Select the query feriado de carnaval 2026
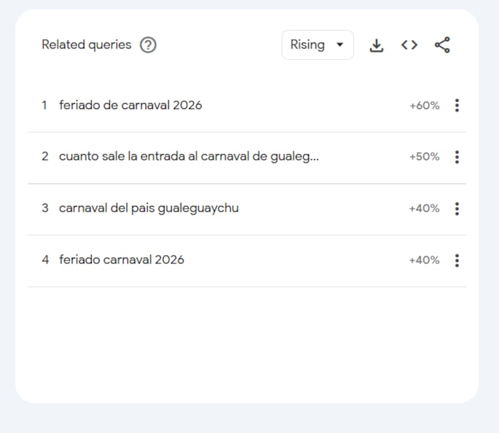This screenshot has height=433, width=499. (130, 105)
